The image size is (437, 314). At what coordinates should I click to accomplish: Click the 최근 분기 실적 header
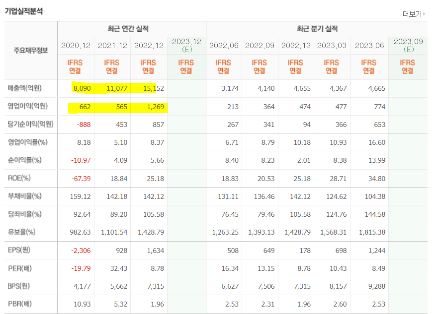pyautogui.click(x=317, y=29)
